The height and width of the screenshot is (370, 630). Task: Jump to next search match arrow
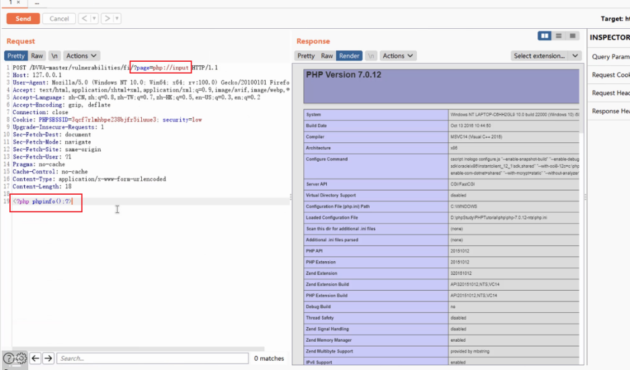click(x=48, y=359)
